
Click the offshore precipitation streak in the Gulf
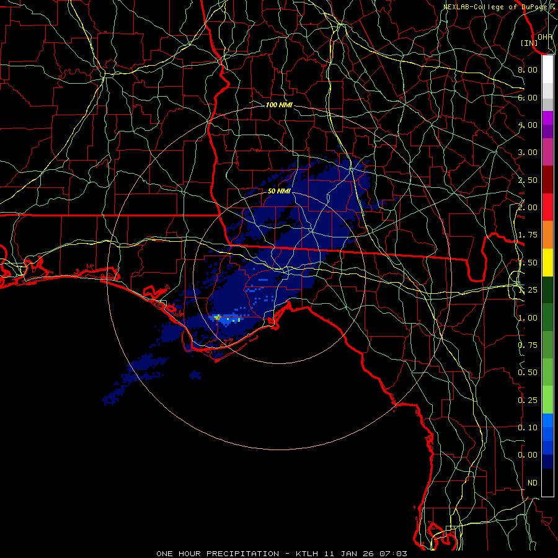pyautogui.click(x=137, y=378)
